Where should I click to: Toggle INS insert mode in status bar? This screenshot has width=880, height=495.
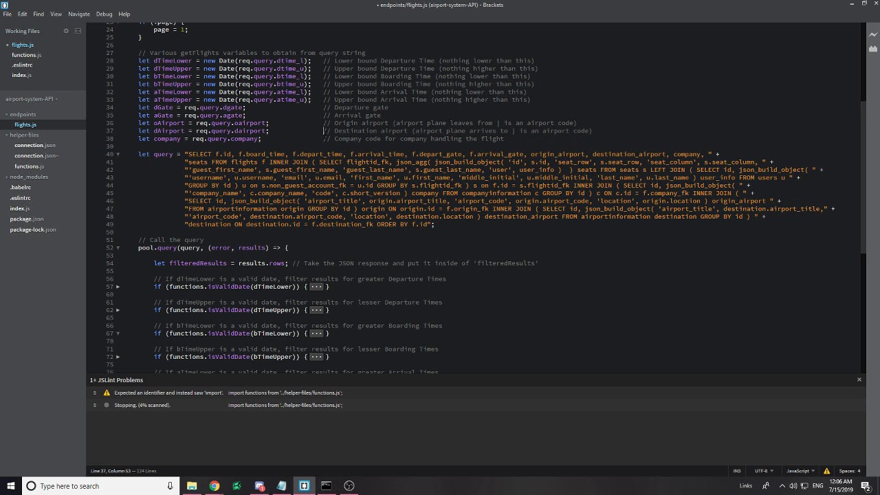point(737,471)
